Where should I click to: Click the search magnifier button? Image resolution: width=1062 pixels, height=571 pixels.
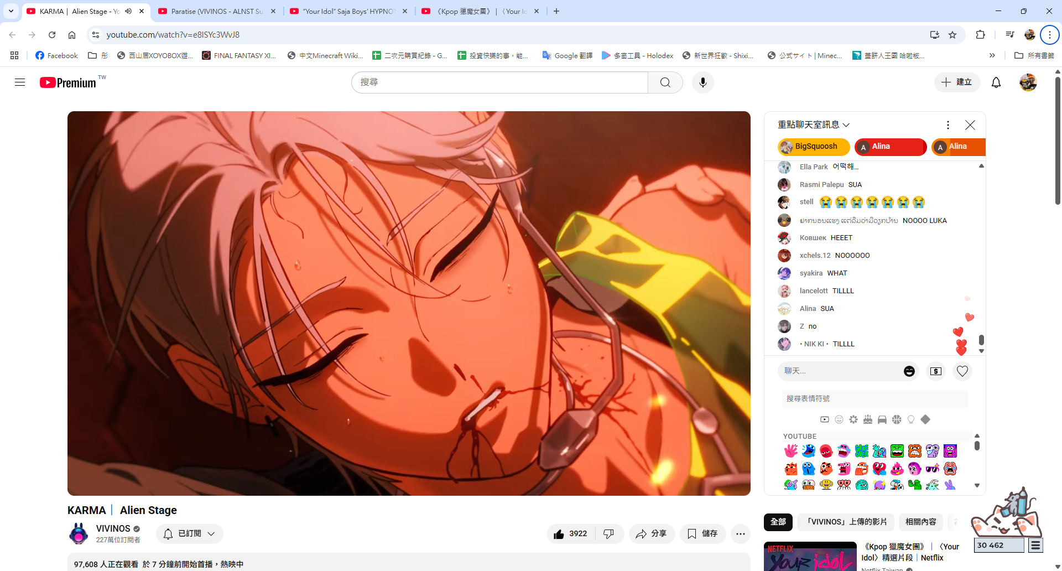coord(665,82)
